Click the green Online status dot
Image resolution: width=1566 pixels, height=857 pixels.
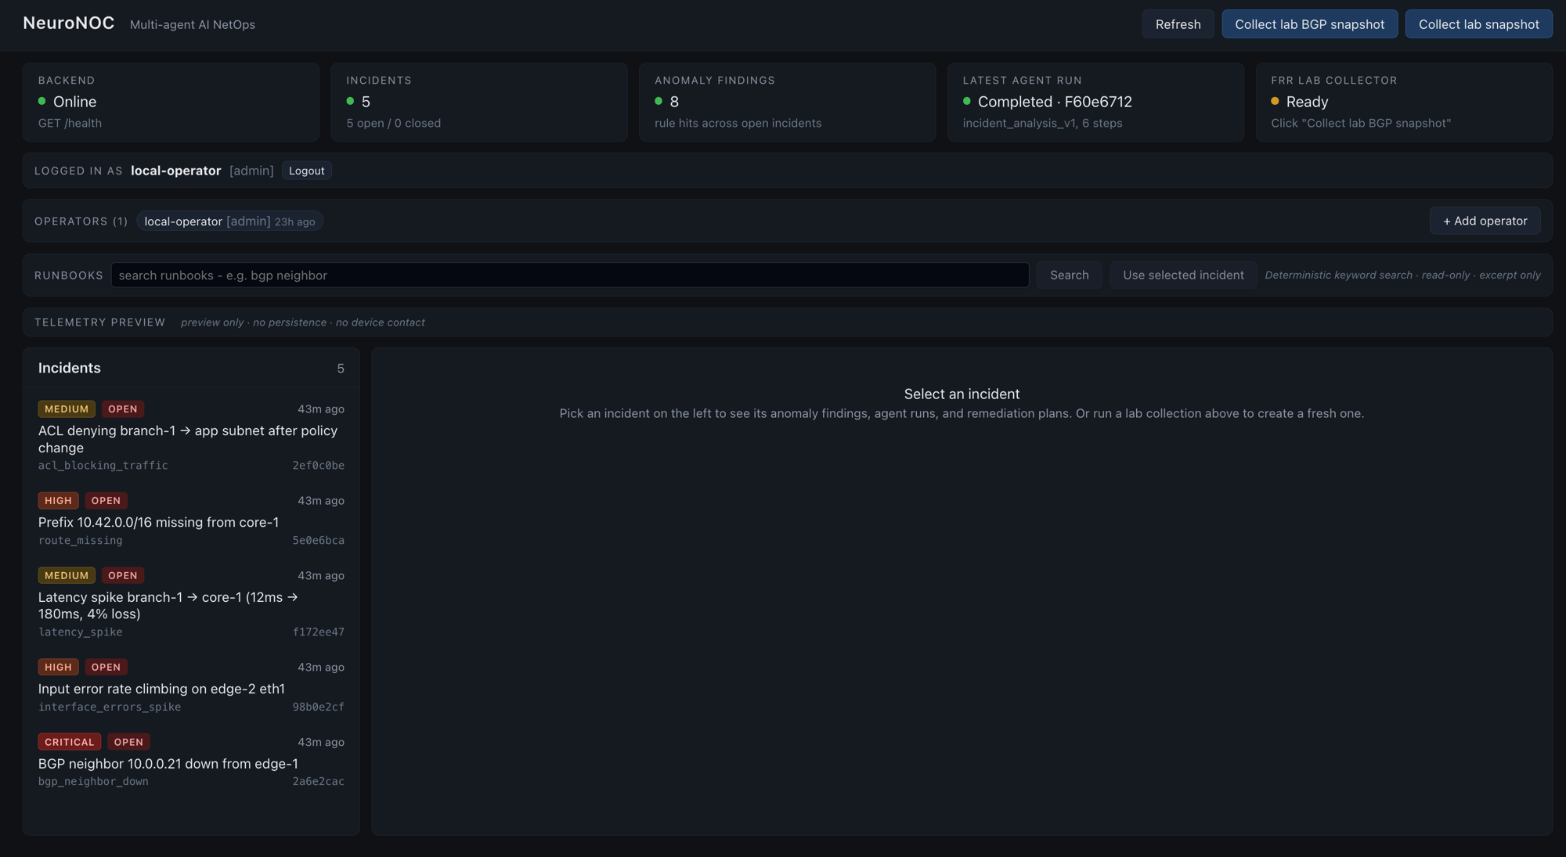42,101
